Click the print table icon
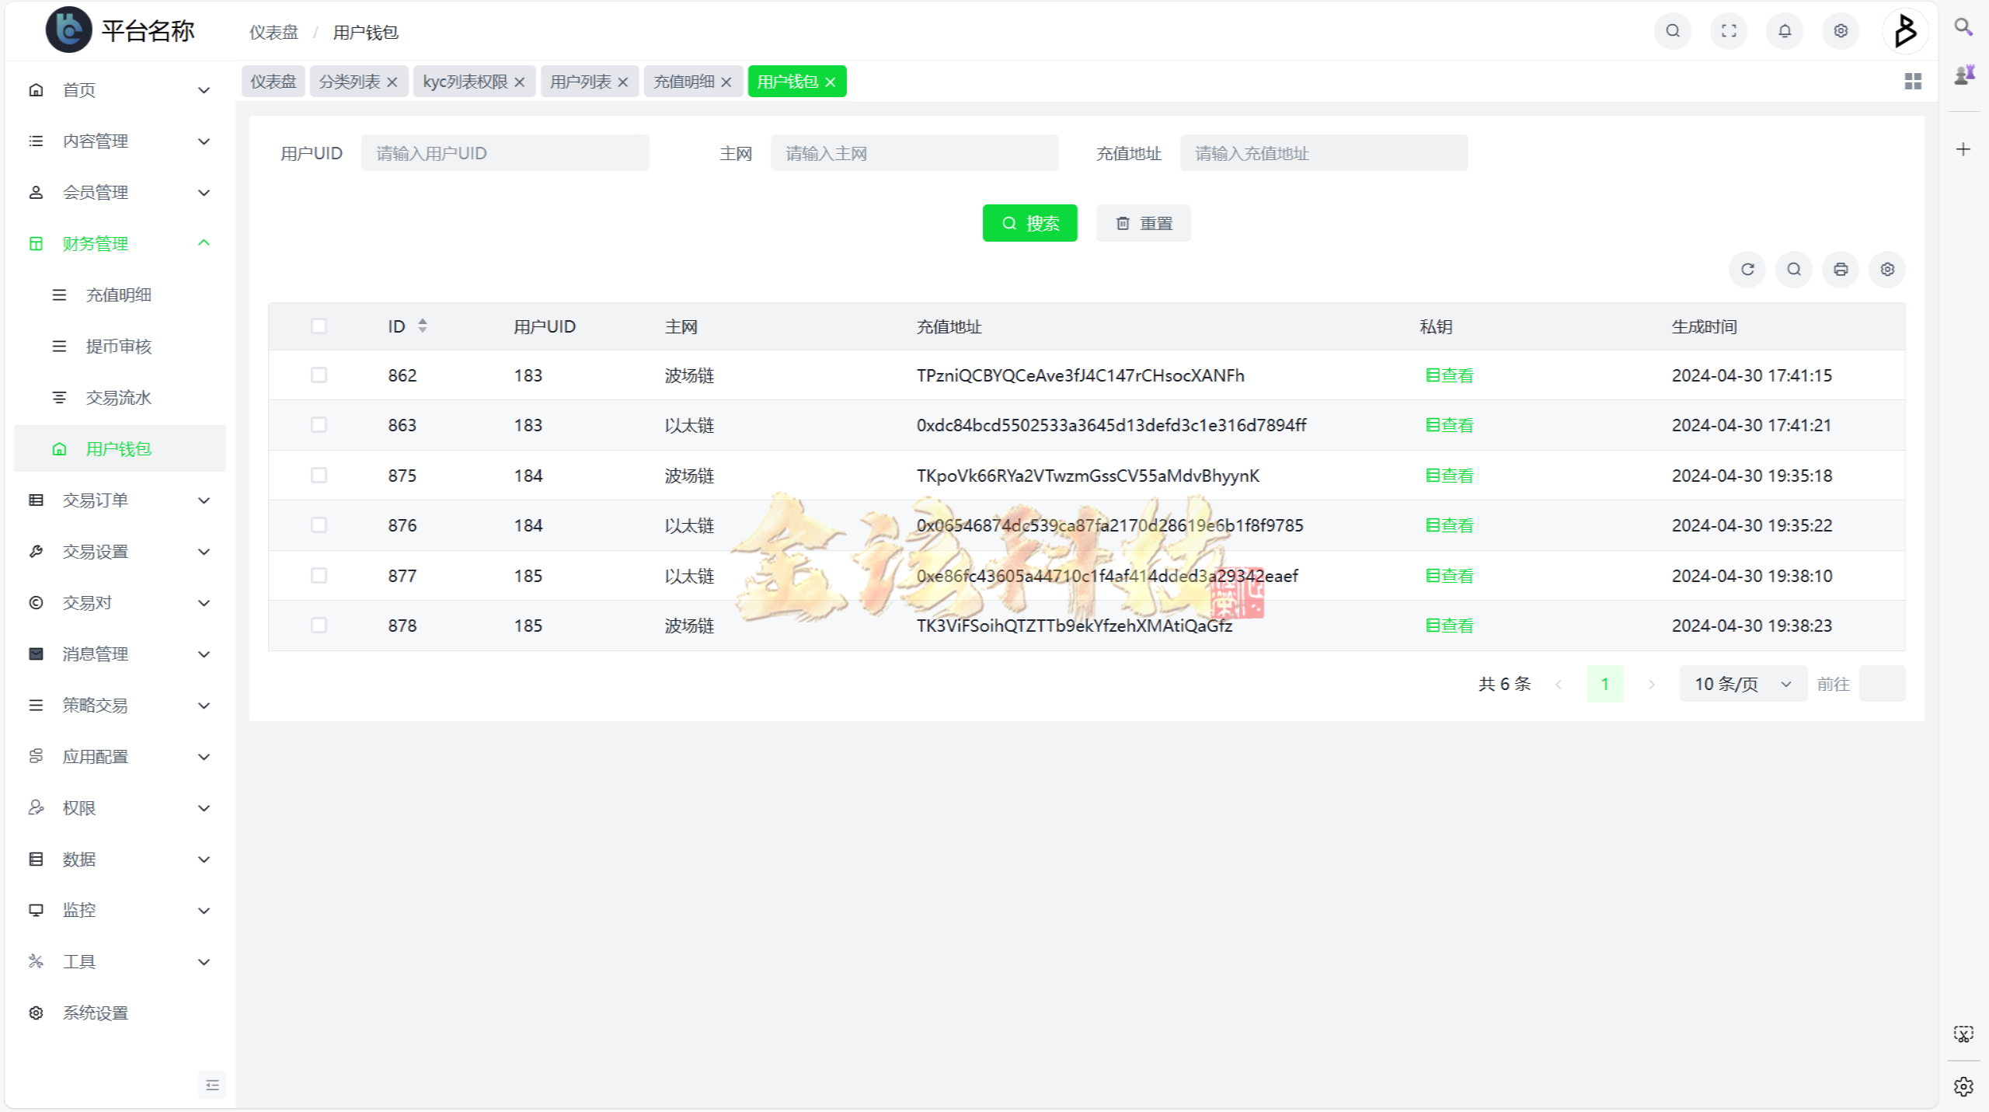 (1840, 270)
